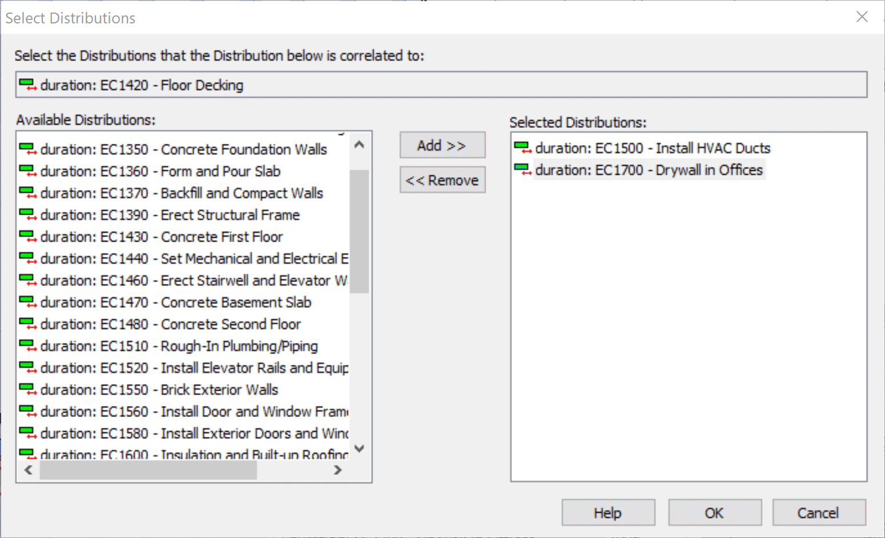Click the icon next to EC1390 Erect Structural Frame
The image size is (885, 538).
coord(27,215)
